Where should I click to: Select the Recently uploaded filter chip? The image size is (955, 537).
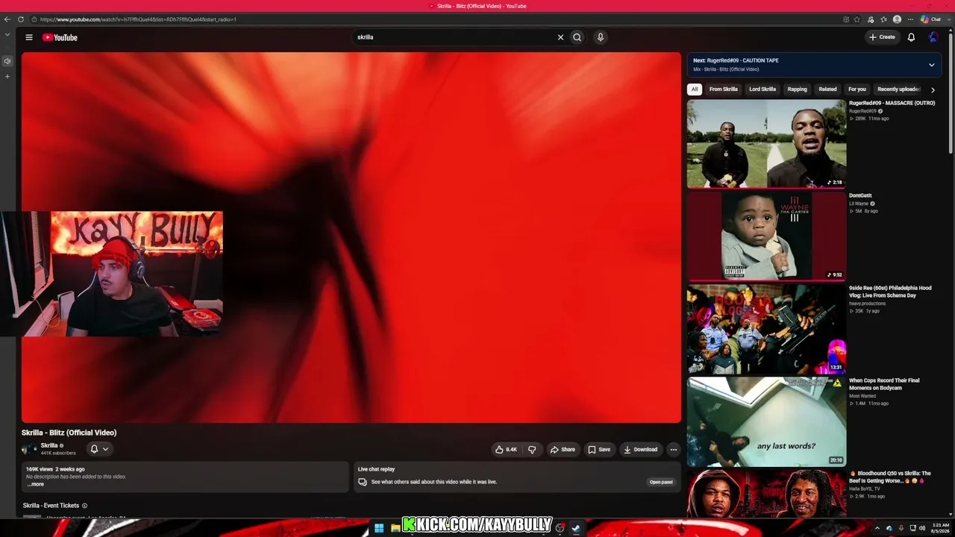[899, 89]
